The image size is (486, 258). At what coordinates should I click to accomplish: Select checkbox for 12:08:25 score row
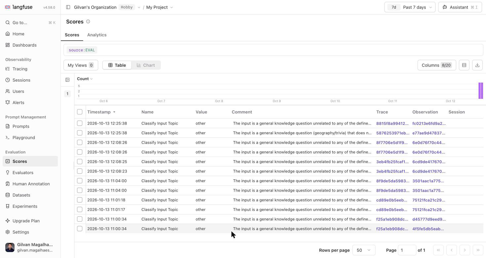tap(80, 162)
